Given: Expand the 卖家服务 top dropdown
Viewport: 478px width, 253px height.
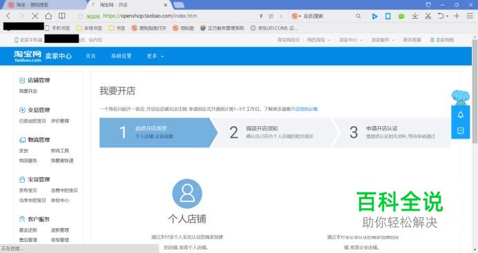Looking at the screenshot, I should [x=383, y=40].
